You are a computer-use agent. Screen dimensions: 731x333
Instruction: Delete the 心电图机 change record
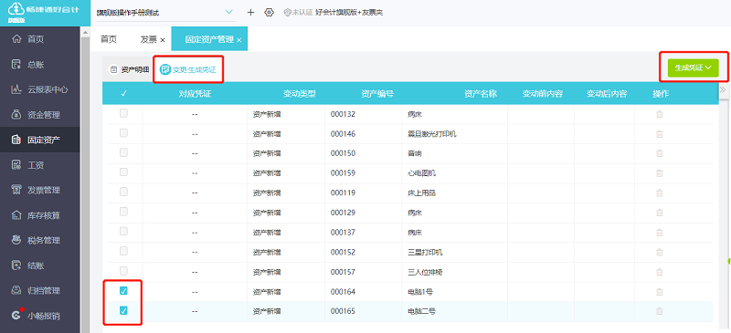tap(660, 173)
